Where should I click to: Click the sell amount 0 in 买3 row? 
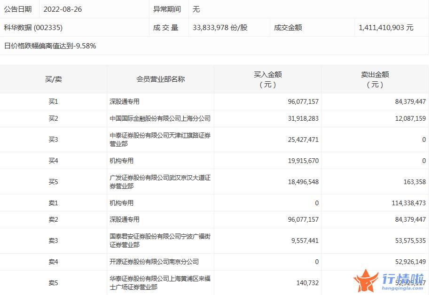pyautogui.click(x=424, y=140)
